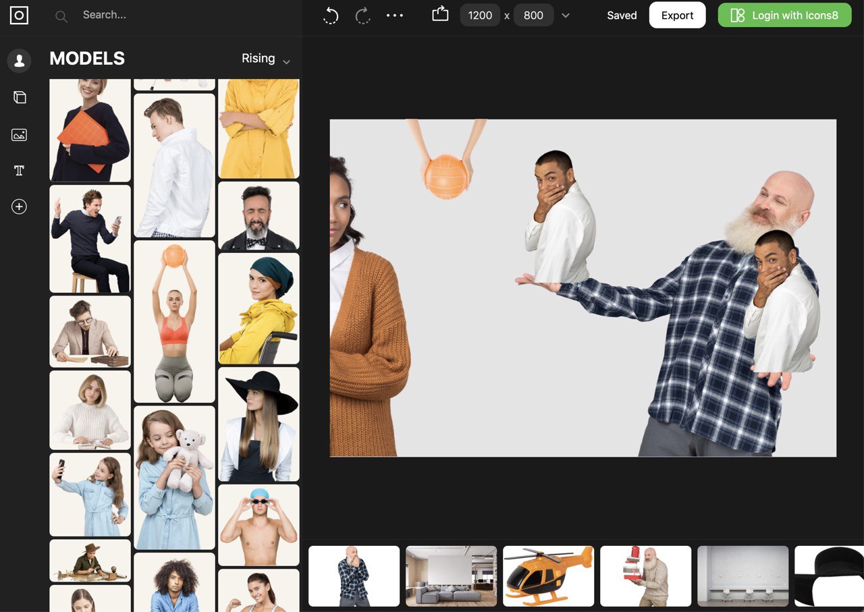The width and height of the screenshot is (864, 612).
Task: Select woman holding orange folder model
Action: tap(90, 130)
